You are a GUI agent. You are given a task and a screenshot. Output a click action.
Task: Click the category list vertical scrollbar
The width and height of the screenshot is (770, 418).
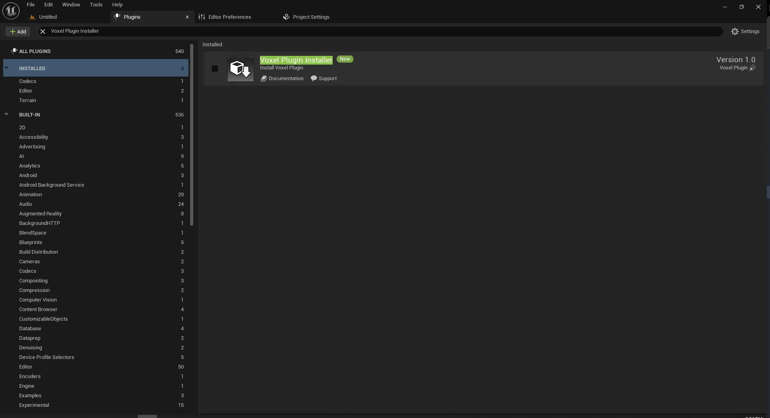(x=192, y=136)
